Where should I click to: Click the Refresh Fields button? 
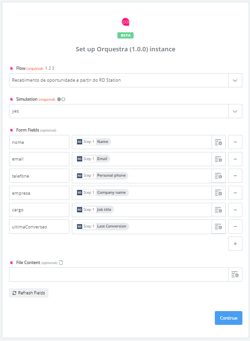(x=29, y=293)
